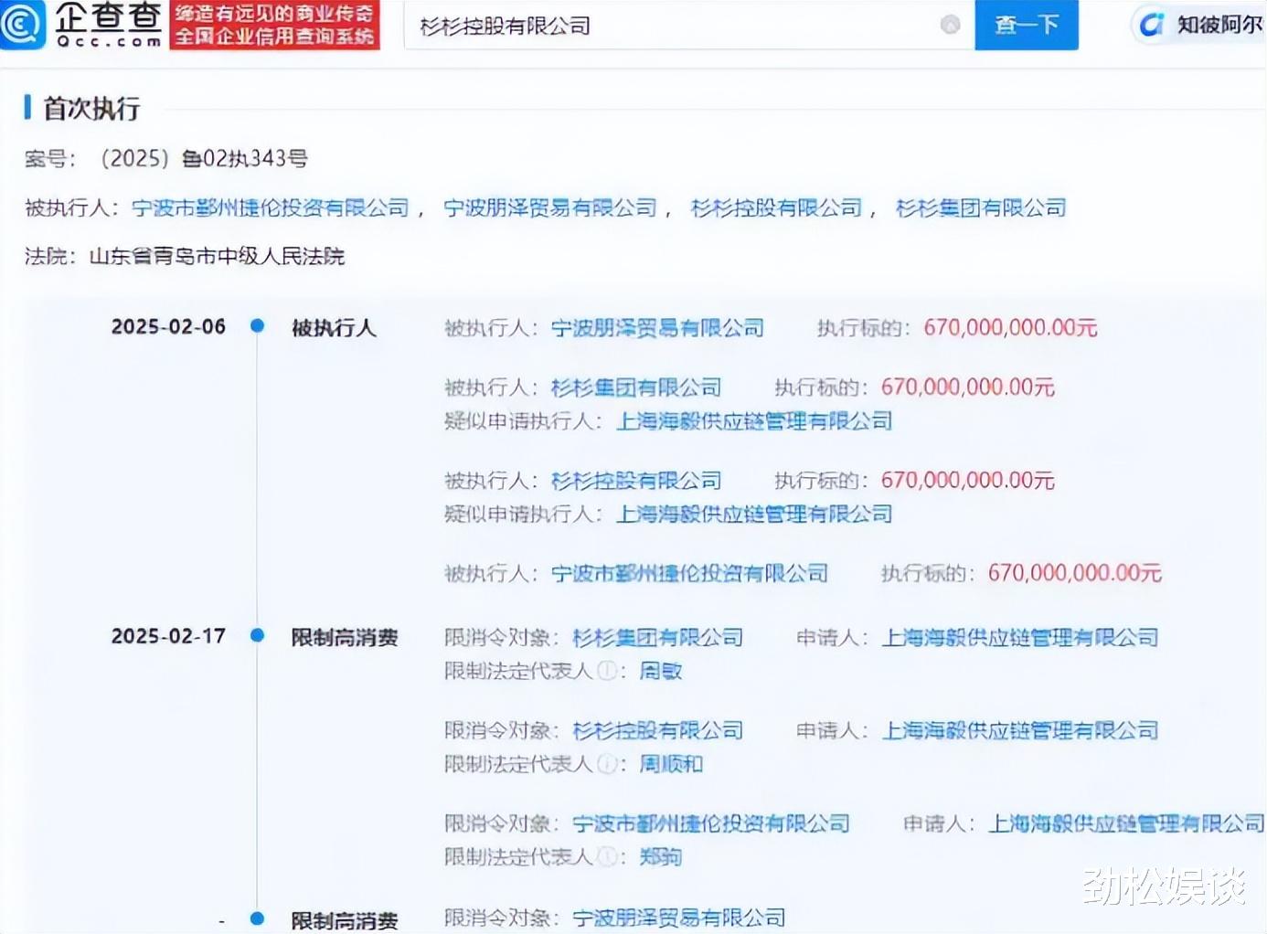The image size is (1267, 934).
Task: Open 杉杉控股有限公司 as 限消令对象 on 2025-02-17
Action: pyautogui.click(x=657, y=731)
